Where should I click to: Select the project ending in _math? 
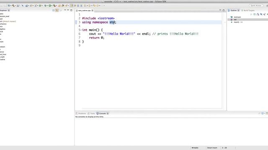click(3, 57)
